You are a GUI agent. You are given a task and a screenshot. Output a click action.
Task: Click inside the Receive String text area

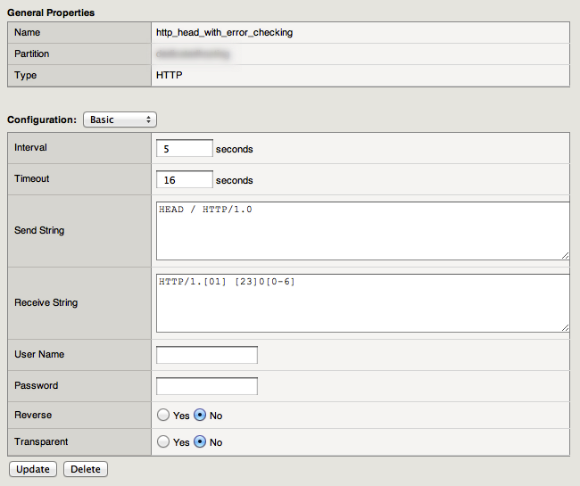point(361,302)
